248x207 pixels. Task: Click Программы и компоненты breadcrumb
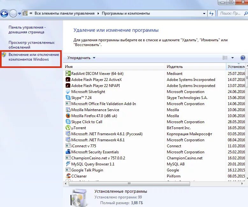pyautogui.click(x=126, y=13)
